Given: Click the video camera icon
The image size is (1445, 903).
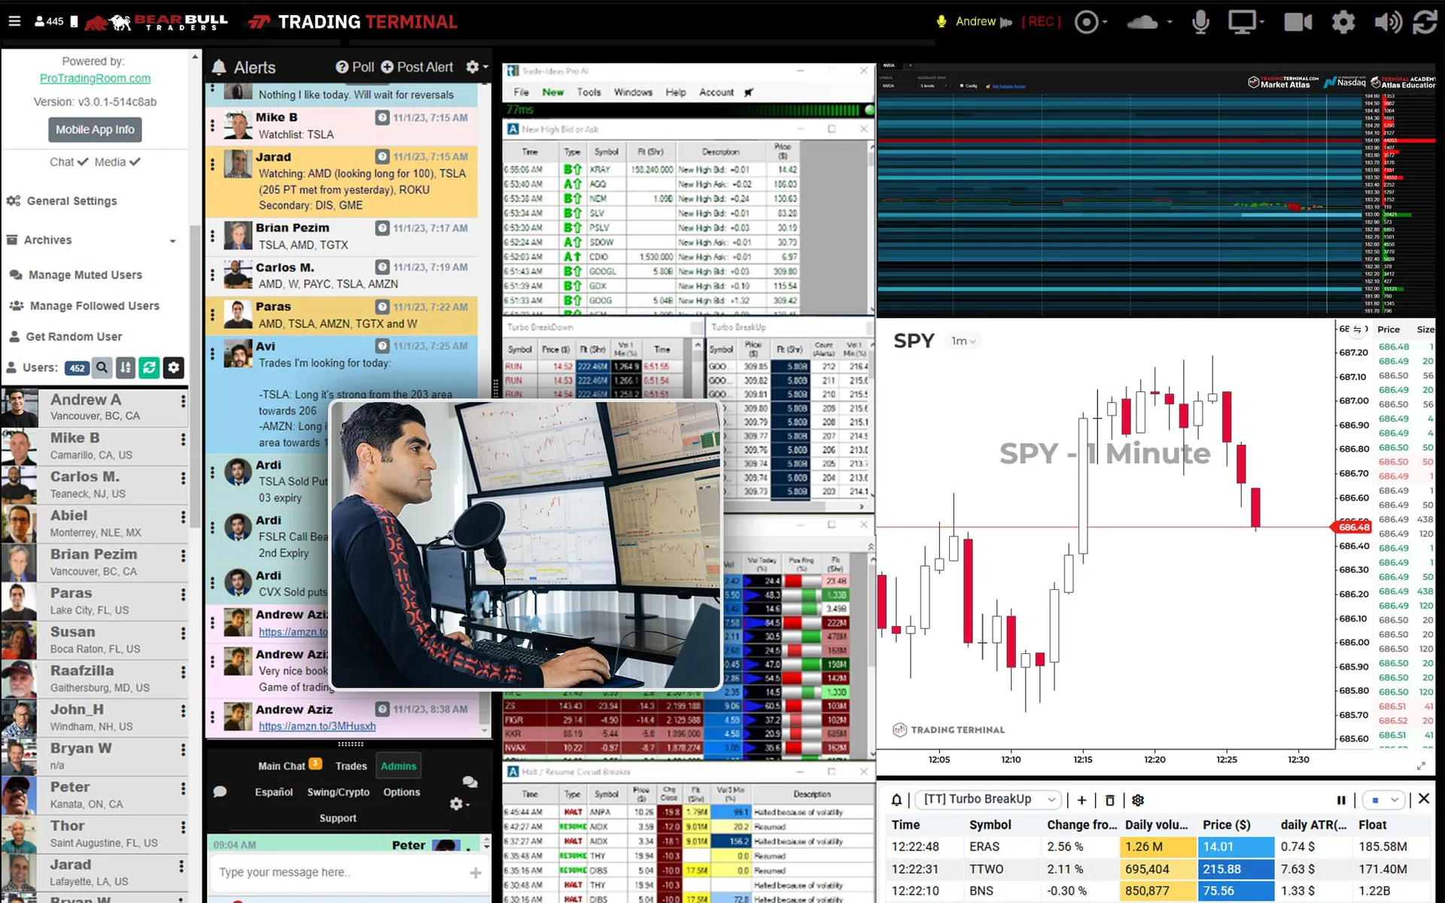Looking at the screenshot, I should coord(1297,22).
